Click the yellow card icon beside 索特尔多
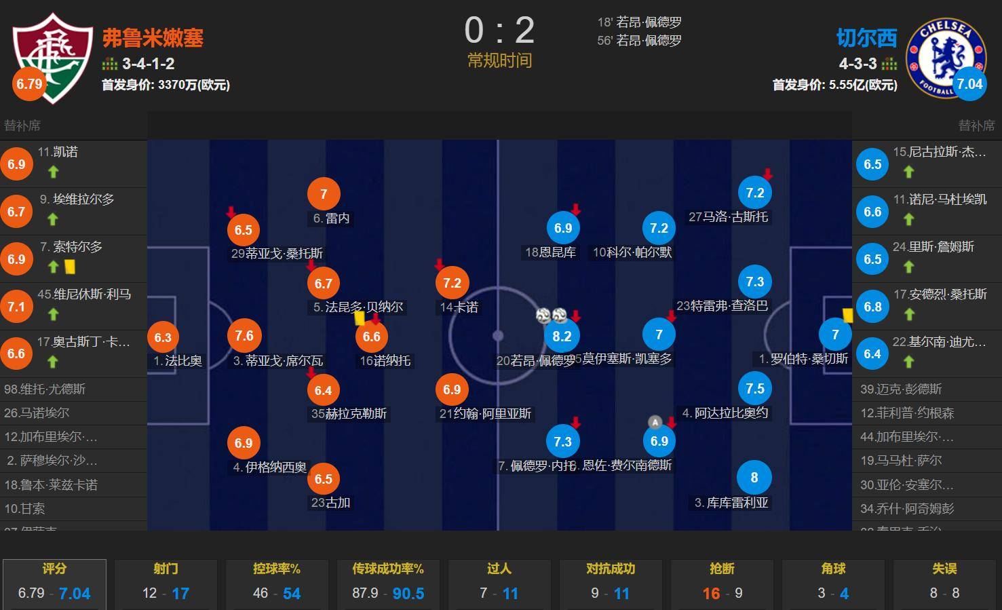The width and height of the screenshot is (1002, 610). click(69, 267)
